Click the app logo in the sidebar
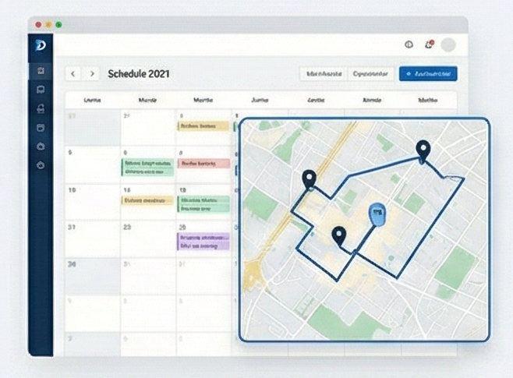Image resolution: width=513 pixels, height=378 pixels. [x=41, y=47]
